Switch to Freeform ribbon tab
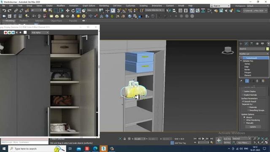The height and width of the screenshot is (152, 270). 24,21
